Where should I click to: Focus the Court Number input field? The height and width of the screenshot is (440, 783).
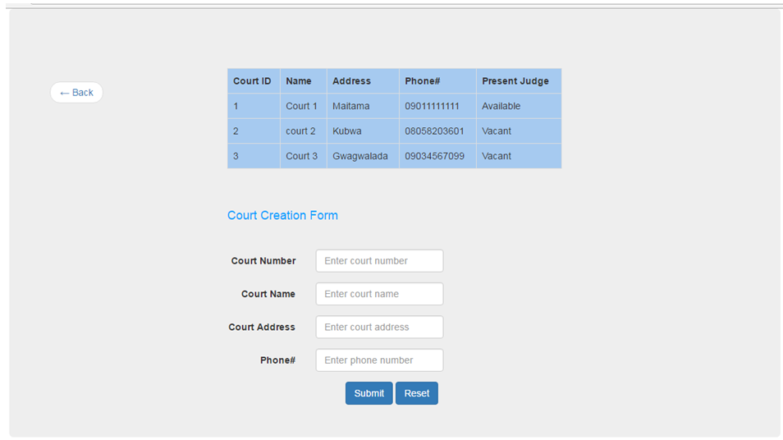click(x=379, y=261)
